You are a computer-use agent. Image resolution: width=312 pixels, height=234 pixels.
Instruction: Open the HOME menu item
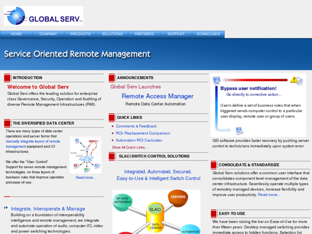pos(16,34)
